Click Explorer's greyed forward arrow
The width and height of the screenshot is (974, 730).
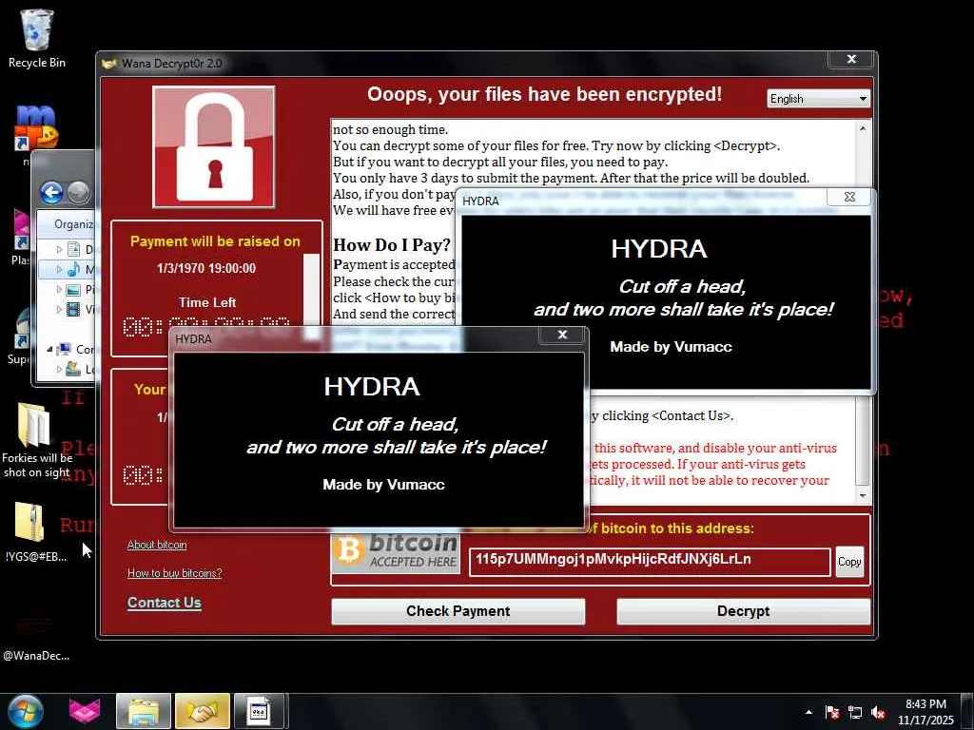point(78,193)
